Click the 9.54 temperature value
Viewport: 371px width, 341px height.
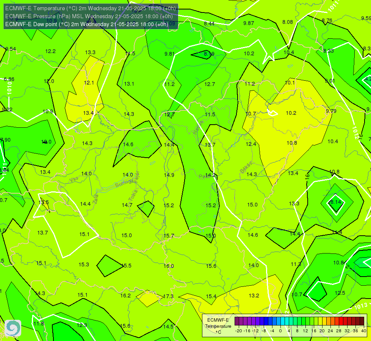pyautogui.click(x=11, y=49)
